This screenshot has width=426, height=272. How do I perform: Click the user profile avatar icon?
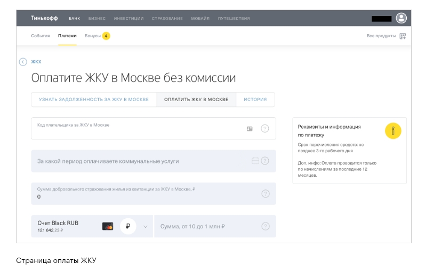point(401,18)
